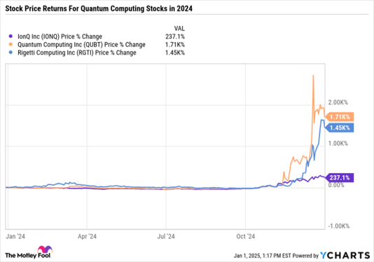Screen dimensions: 374x262
Task: Click the -1.00K% y-axis label
Action: [339, 226]
